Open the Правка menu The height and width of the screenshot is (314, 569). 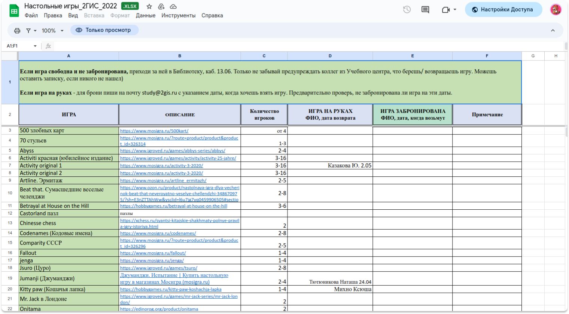(x=53, y=15)
